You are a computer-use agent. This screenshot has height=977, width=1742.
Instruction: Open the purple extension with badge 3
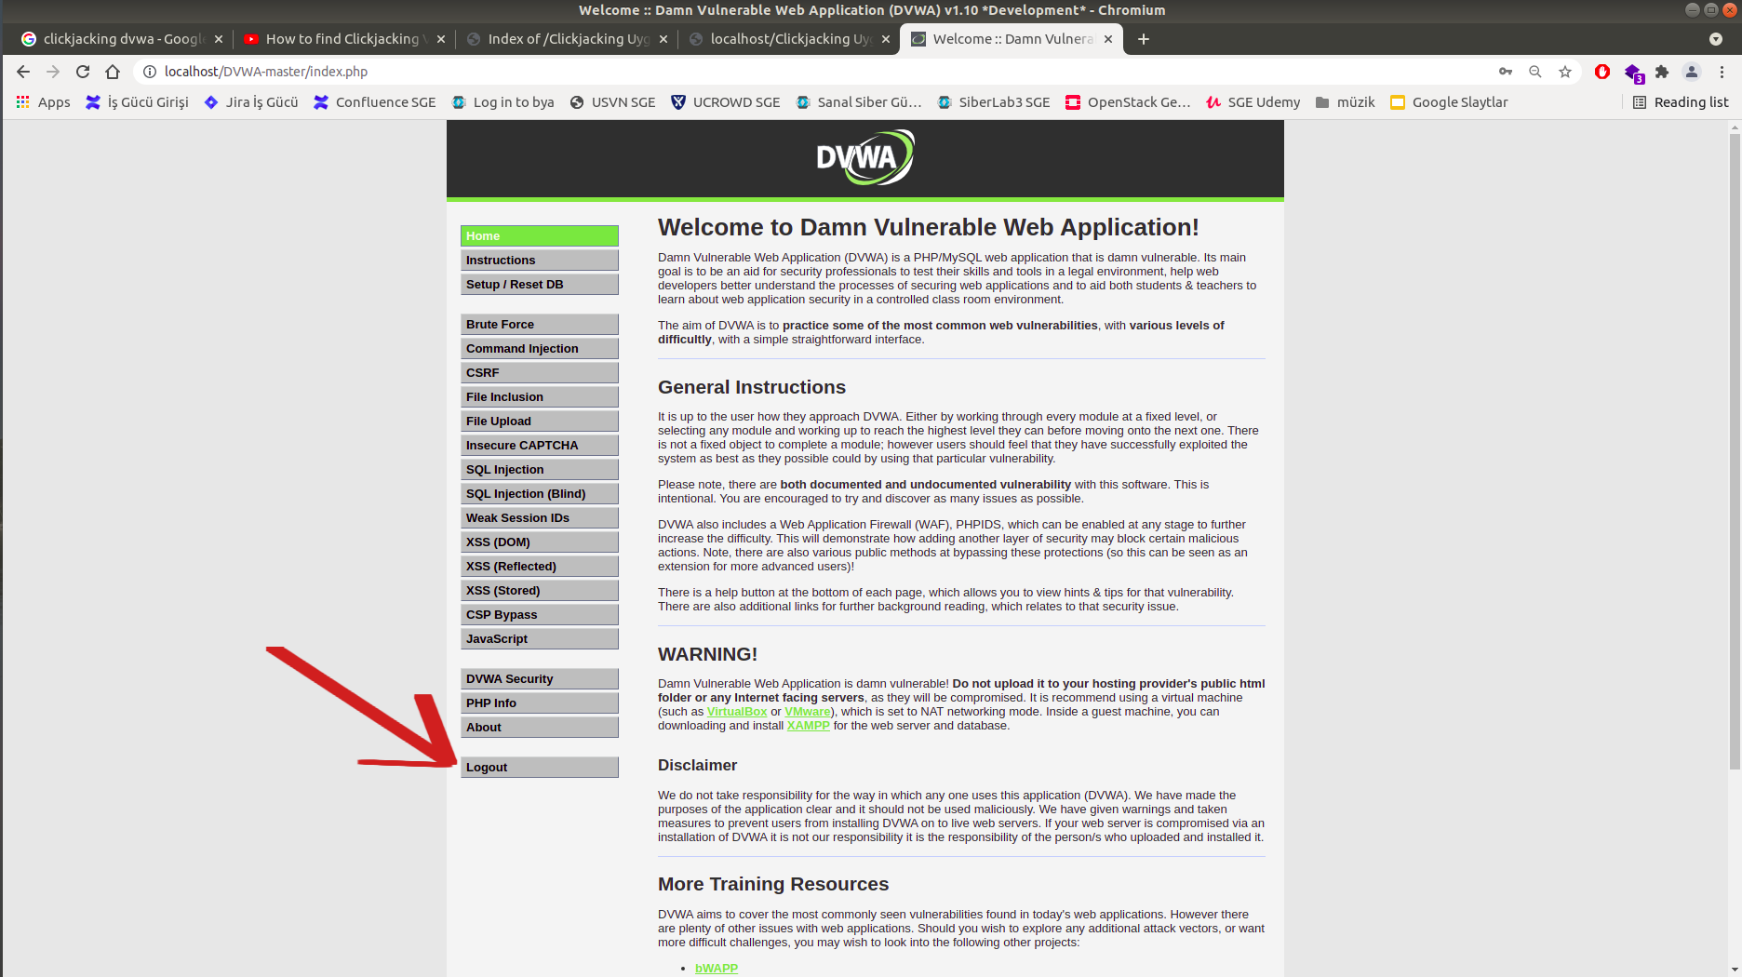1633,73
